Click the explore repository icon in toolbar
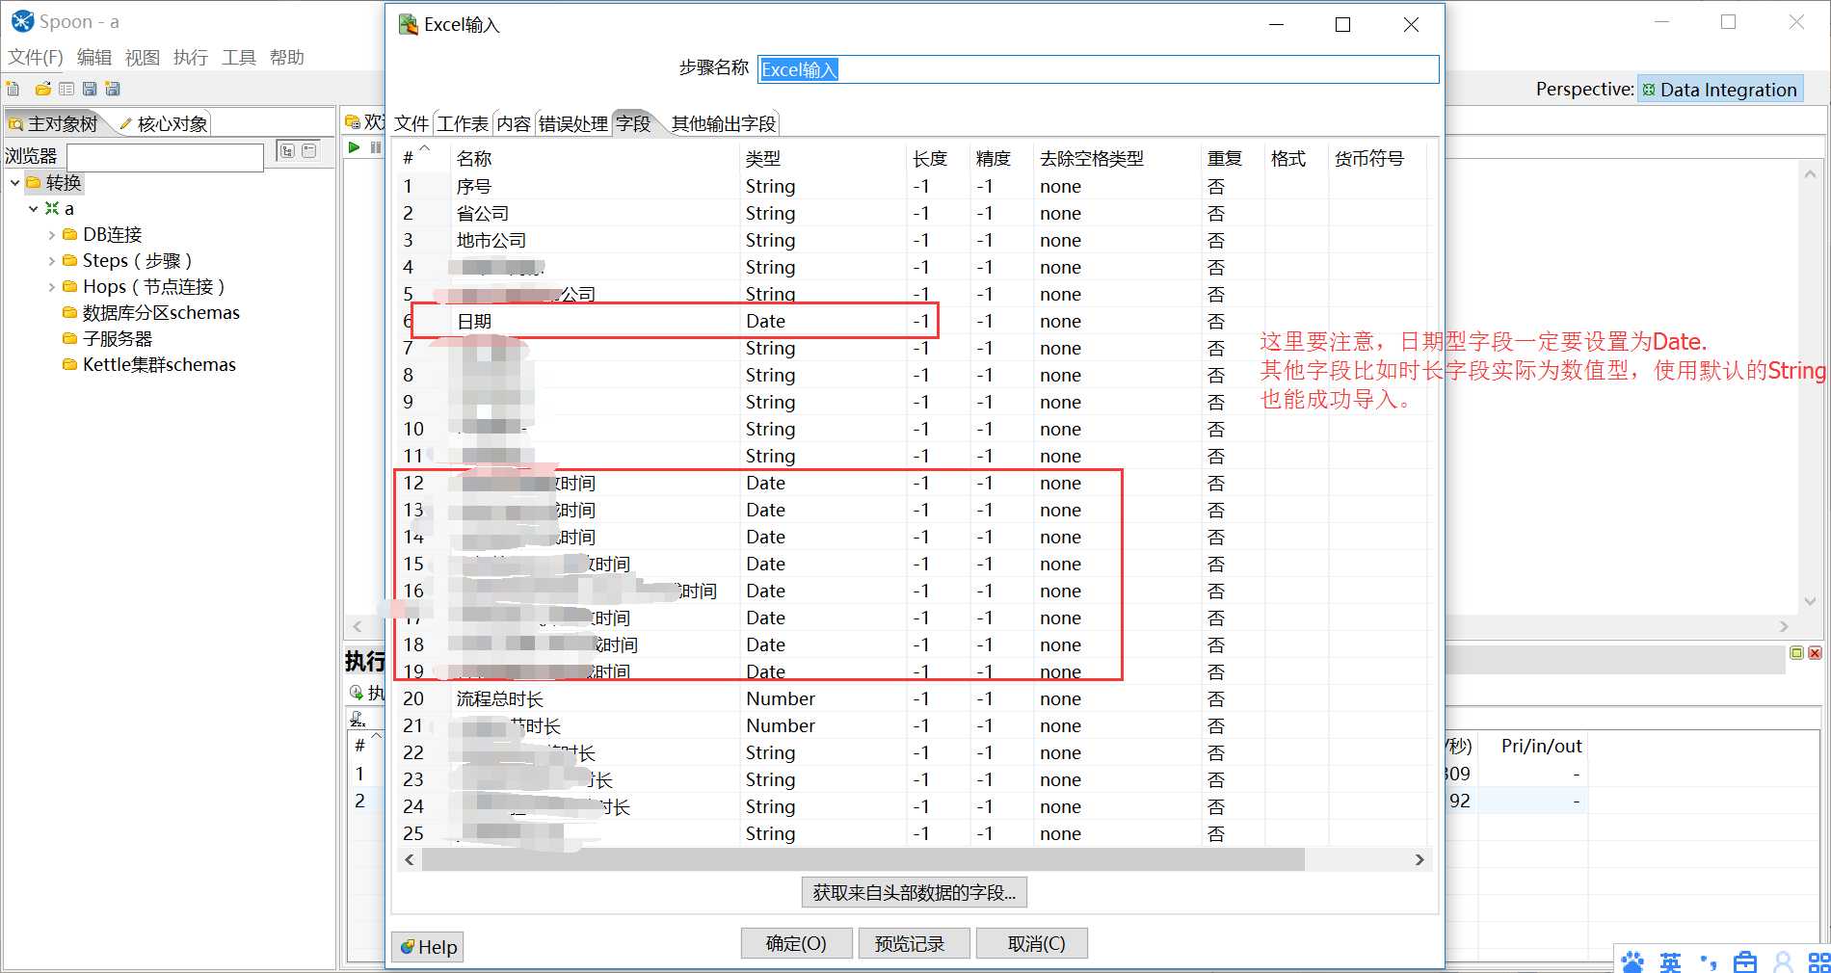Viewport: 1831px width, 973px height. click(x=66, y=89)
